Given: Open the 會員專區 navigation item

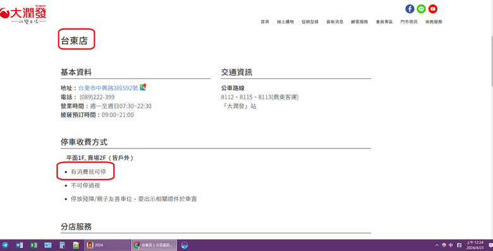Looking at the screenshot, I should pyautogui.click(x=384, y=21).
